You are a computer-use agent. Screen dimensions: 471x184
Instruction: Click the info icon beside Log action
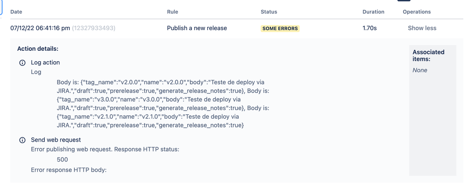point(22,63)
